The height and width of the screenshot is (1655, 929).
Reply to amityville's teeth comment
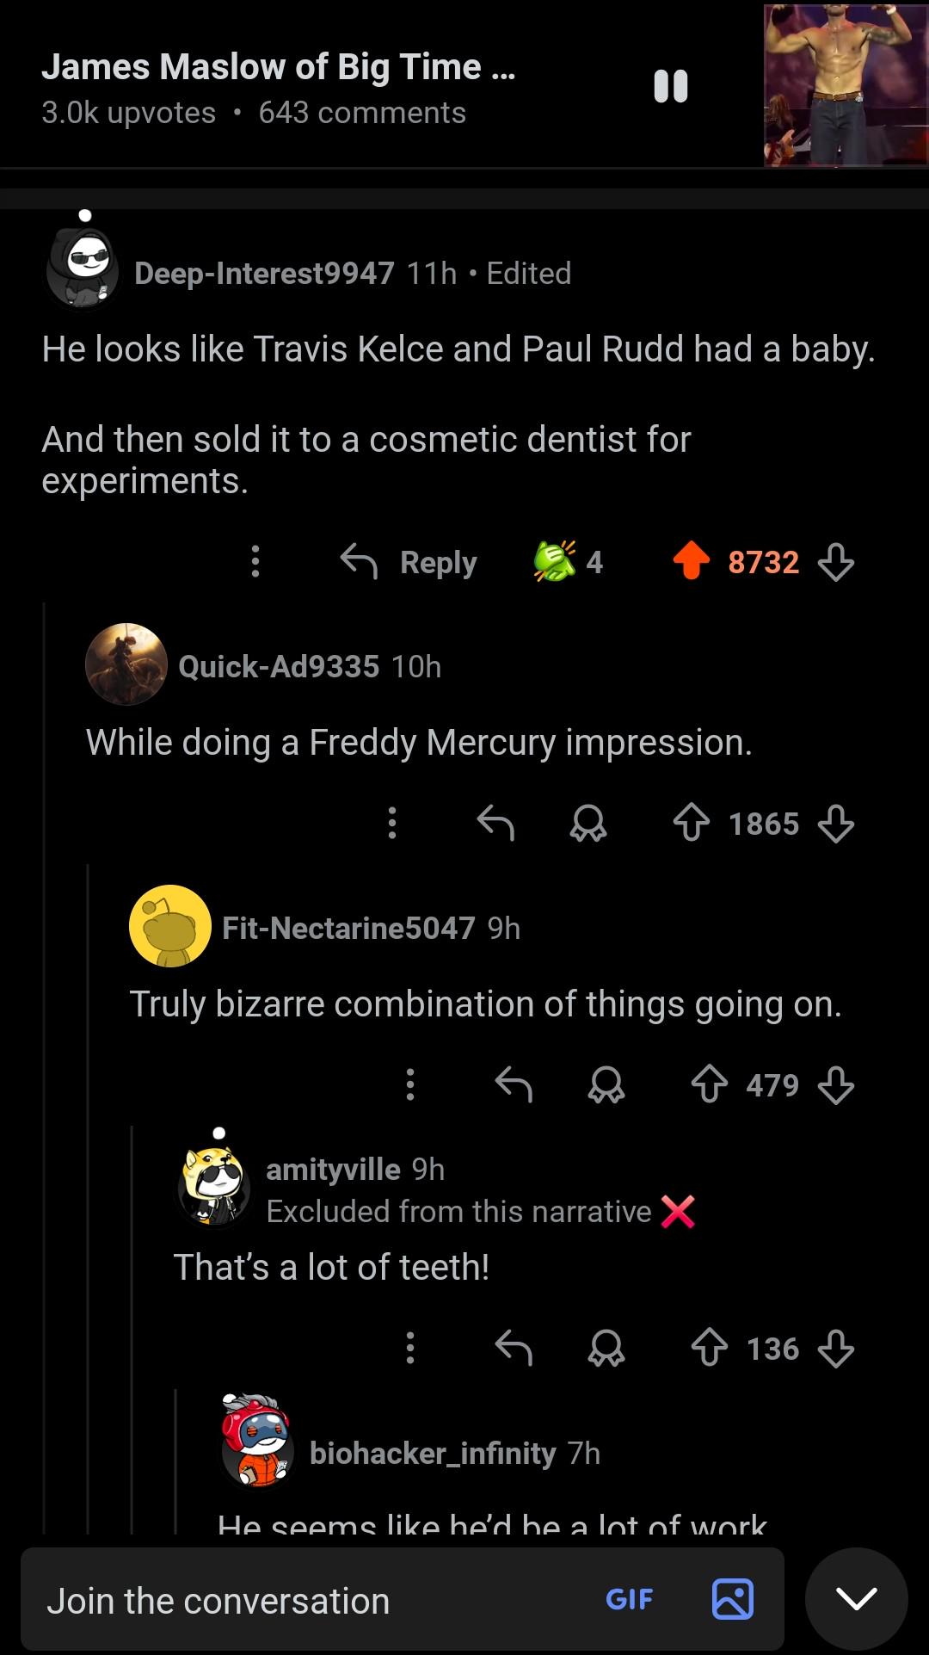pyautogui.click(x=514, y=1348)
